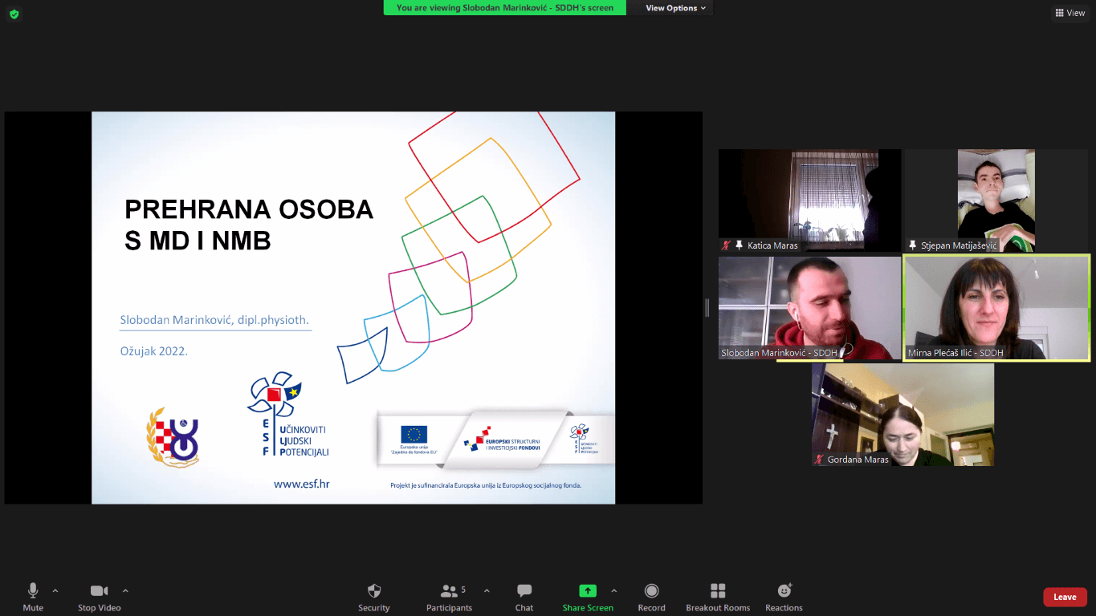Select Stjepan Matijašević video thumbnail
Screen dimensions: 1096x616
pyautogui.click(x=996, y=200)
